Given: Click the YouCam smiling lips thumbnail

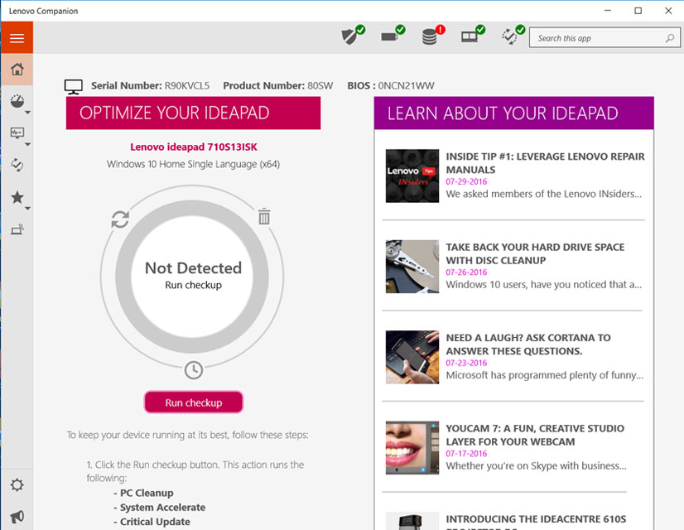Looking at the screenshot, I should (x=412, y=447).
